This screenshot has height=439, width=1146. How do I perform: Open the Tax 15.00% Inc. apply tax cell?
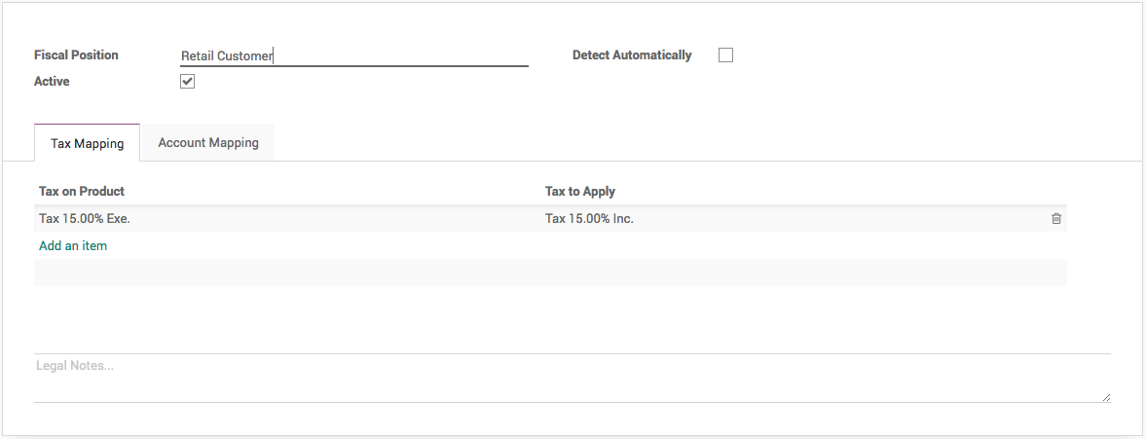589,219
